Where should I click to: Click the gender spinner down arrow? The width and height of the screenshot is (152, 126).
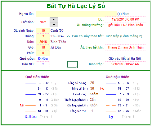54,25
